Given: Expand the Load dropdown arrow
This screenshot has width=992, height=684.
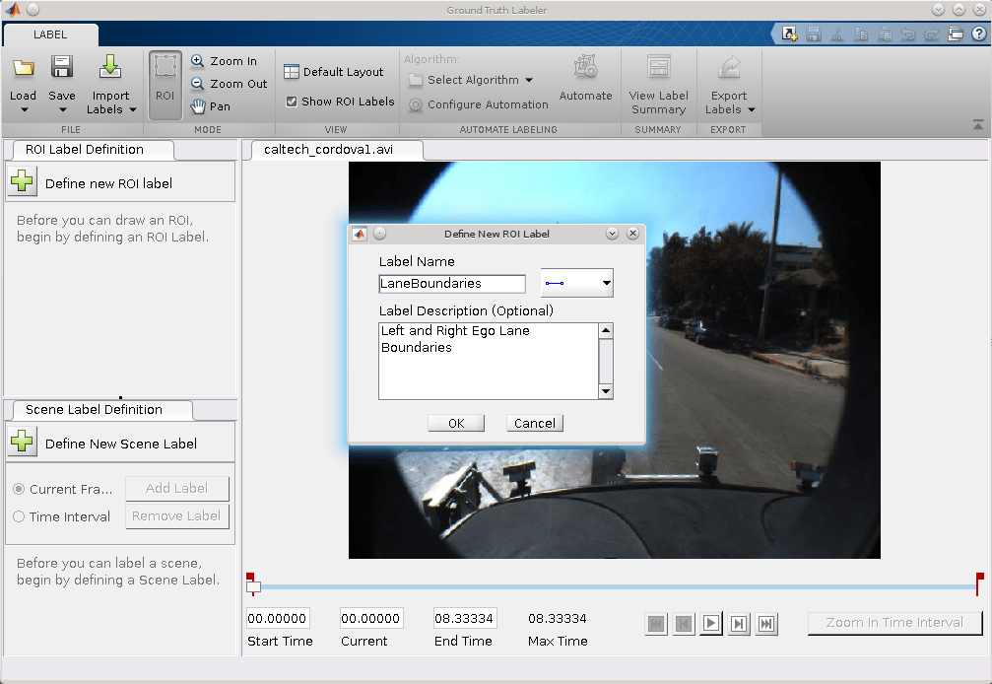Looking at the screenshot, I should (x=24, y=110).
